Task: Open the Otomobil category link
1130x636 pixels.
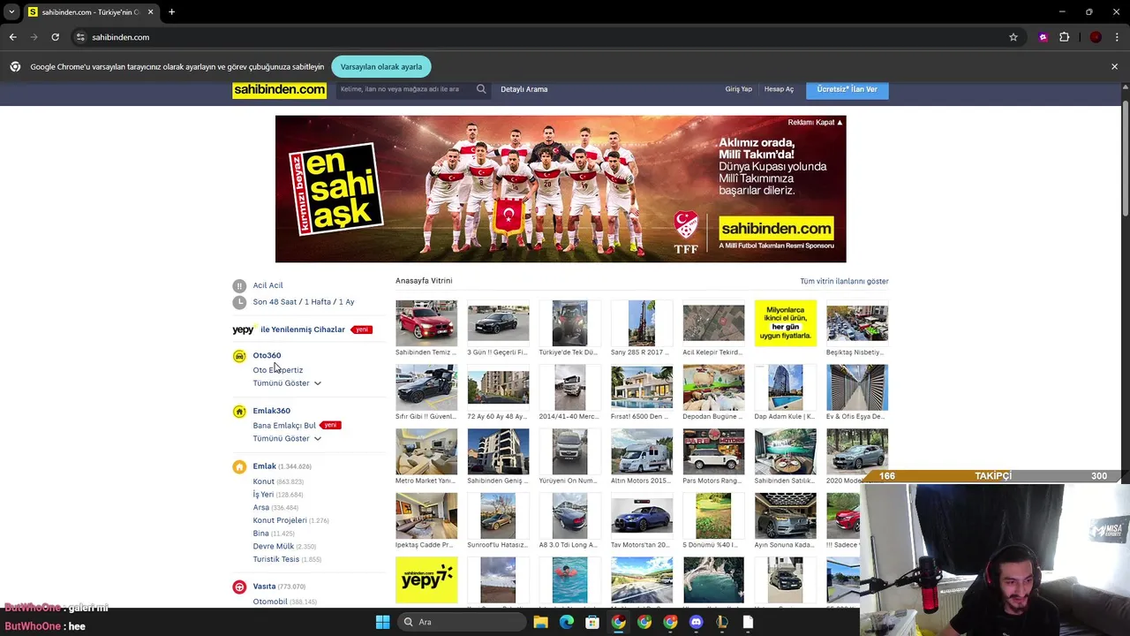Action: click(x=270, y=602)
